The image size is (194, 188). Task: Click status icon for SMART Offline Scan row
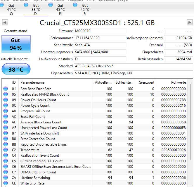[6, 166]
